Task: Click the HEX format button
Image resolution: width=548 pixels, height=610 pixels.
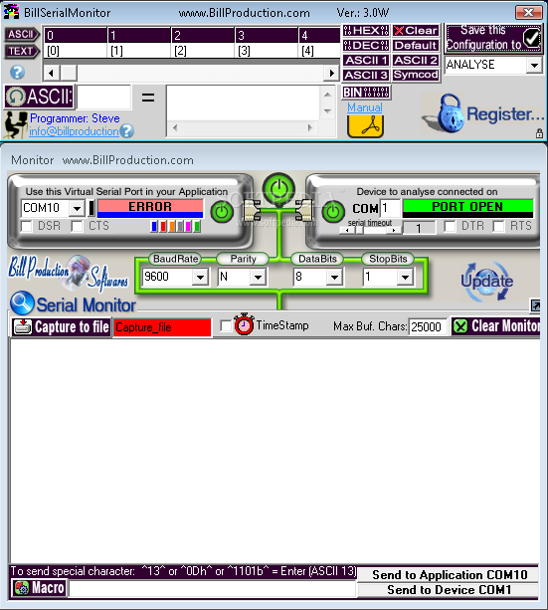Action: (x=366, y=30)
